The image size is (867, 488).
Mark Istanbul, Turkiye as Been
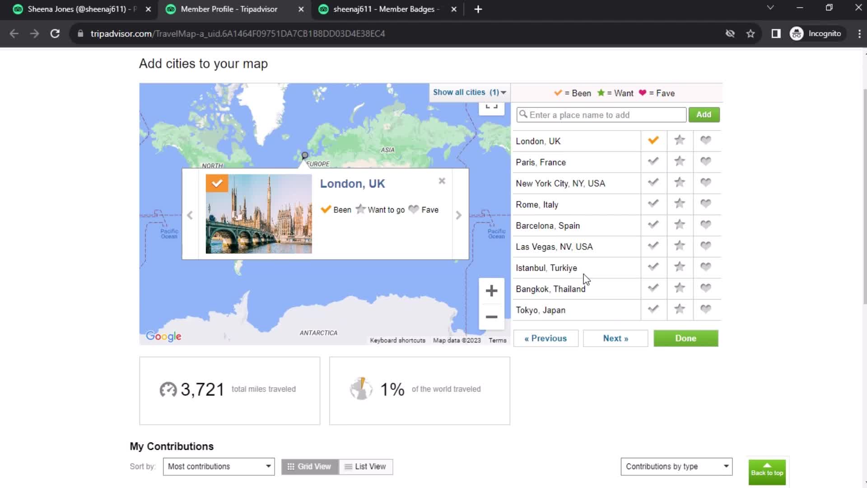[653, 267]
